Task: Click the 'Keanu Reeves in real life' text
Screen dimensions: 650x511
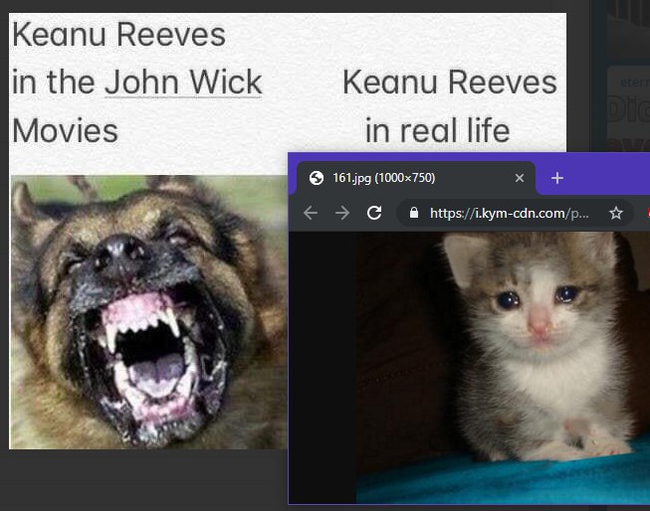Action: pyautogui.click(x=449, y=106)
